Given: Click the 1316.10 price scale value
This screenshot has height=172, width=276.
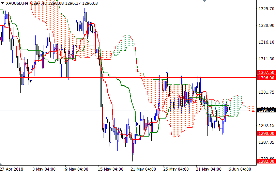Looking at the screenshot, I should (x=266, y=42).
